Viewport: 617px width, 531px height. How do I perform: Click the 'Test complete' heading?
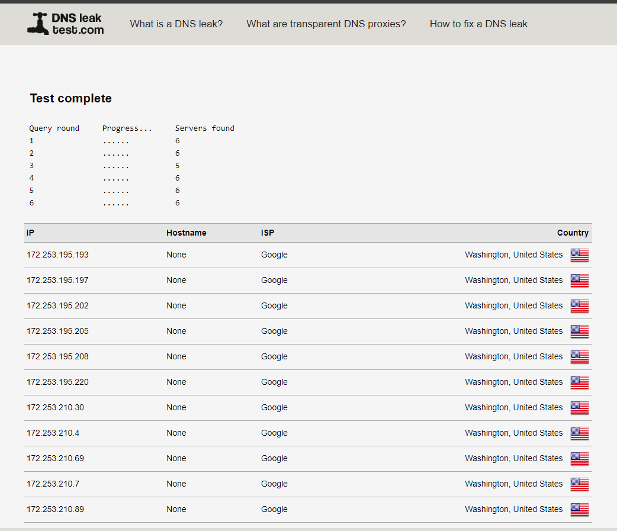71,98
